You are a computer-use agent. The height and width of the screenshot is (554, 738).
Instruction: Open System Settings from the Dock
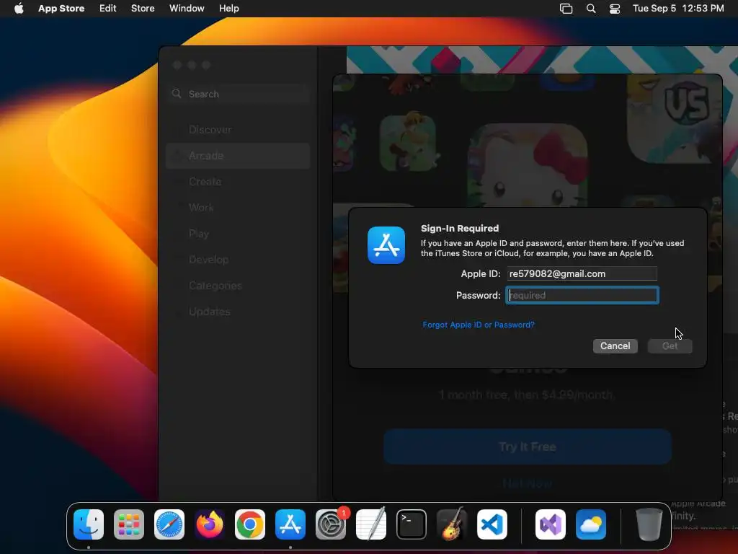[x=331, y=524]
